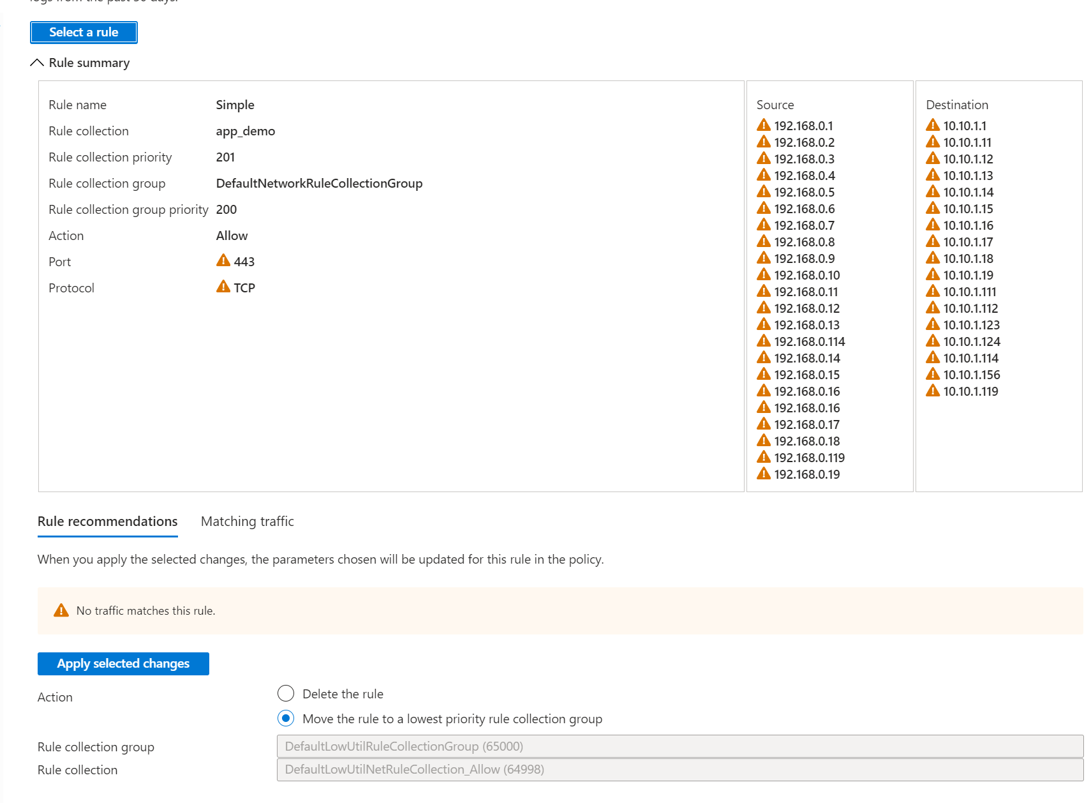
Task: Click the warning icon next to Protocol TCP
Action: point(223,287)
